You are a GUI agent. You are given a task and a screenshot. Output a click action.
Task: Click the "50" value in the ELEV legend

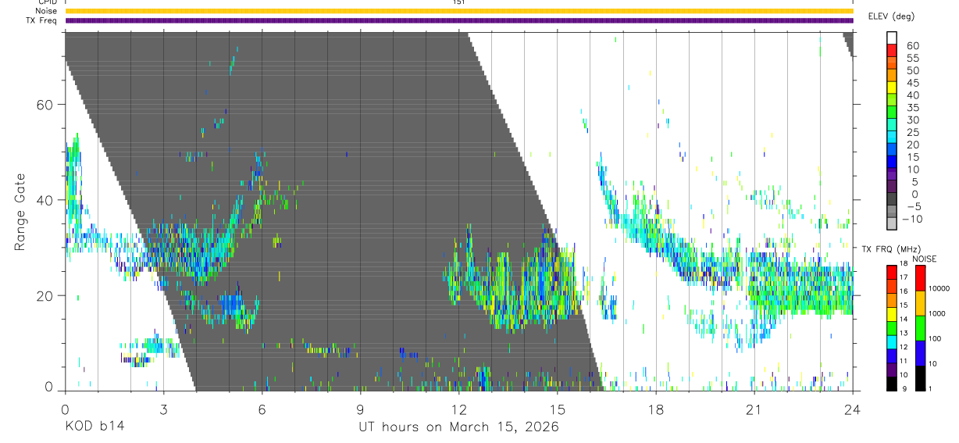(913, 70)
